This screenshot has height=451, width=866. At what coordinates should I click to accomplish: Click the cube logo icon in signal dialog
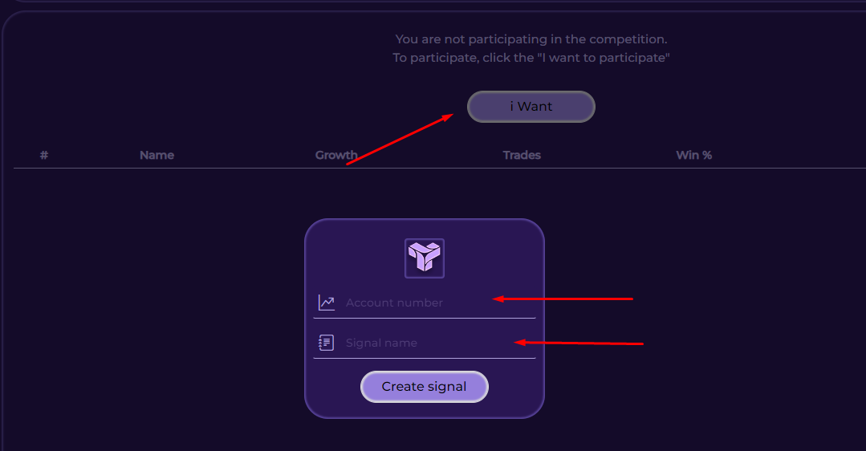(425, 258)
